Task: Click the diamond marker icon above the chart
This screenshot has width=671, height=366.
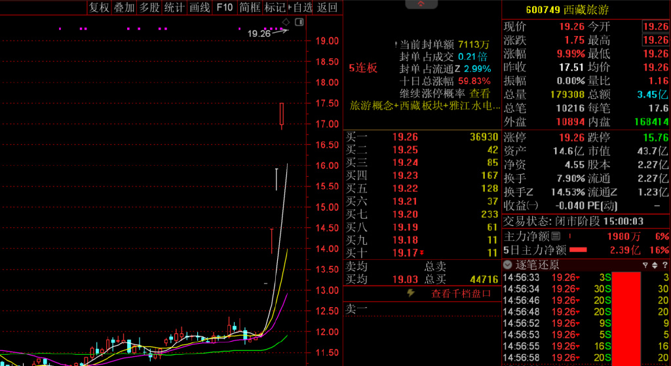Action: [x=286, y=22]
